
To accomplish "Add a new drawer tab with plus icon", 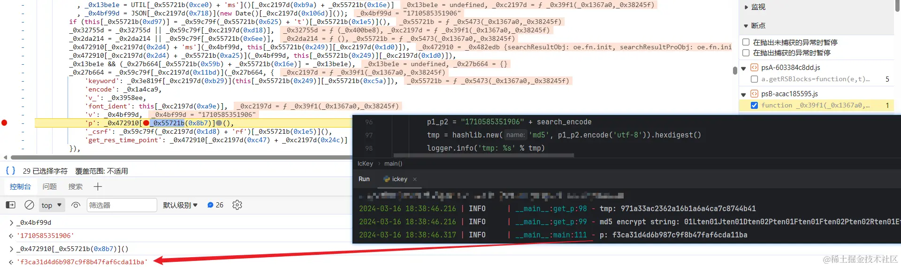I will pyautogui.click(x=98, y=186).
